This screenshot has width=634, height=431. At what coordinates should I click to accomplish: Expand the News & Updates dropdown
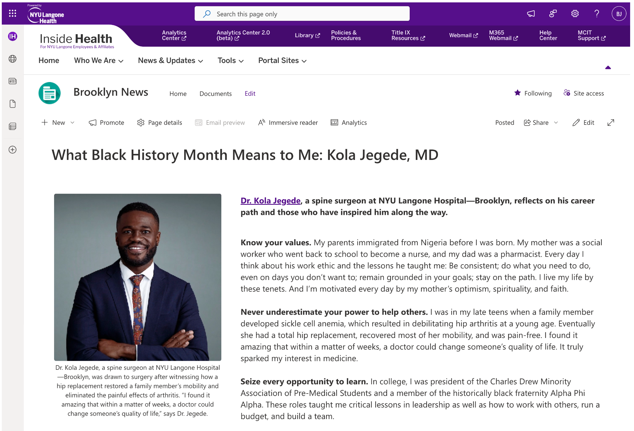[x=171, y=60]
